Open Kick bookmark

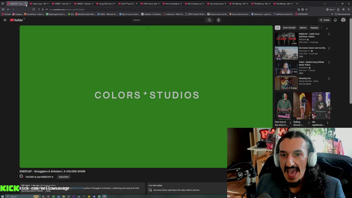point(71,14)
